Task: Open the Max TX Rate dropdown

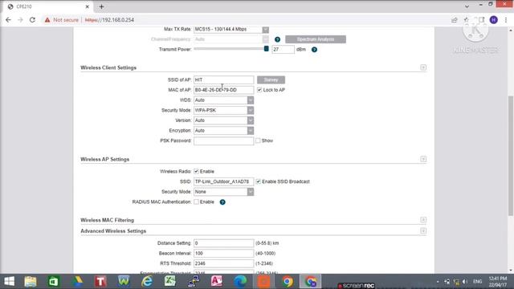Action: click(x=231, y=30)
